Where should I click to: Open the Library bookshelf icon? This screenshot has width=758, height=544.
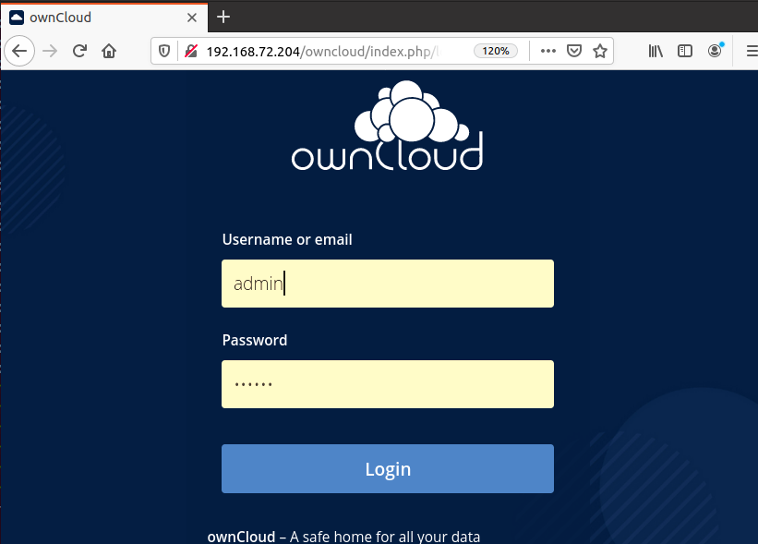click(656, 51)
